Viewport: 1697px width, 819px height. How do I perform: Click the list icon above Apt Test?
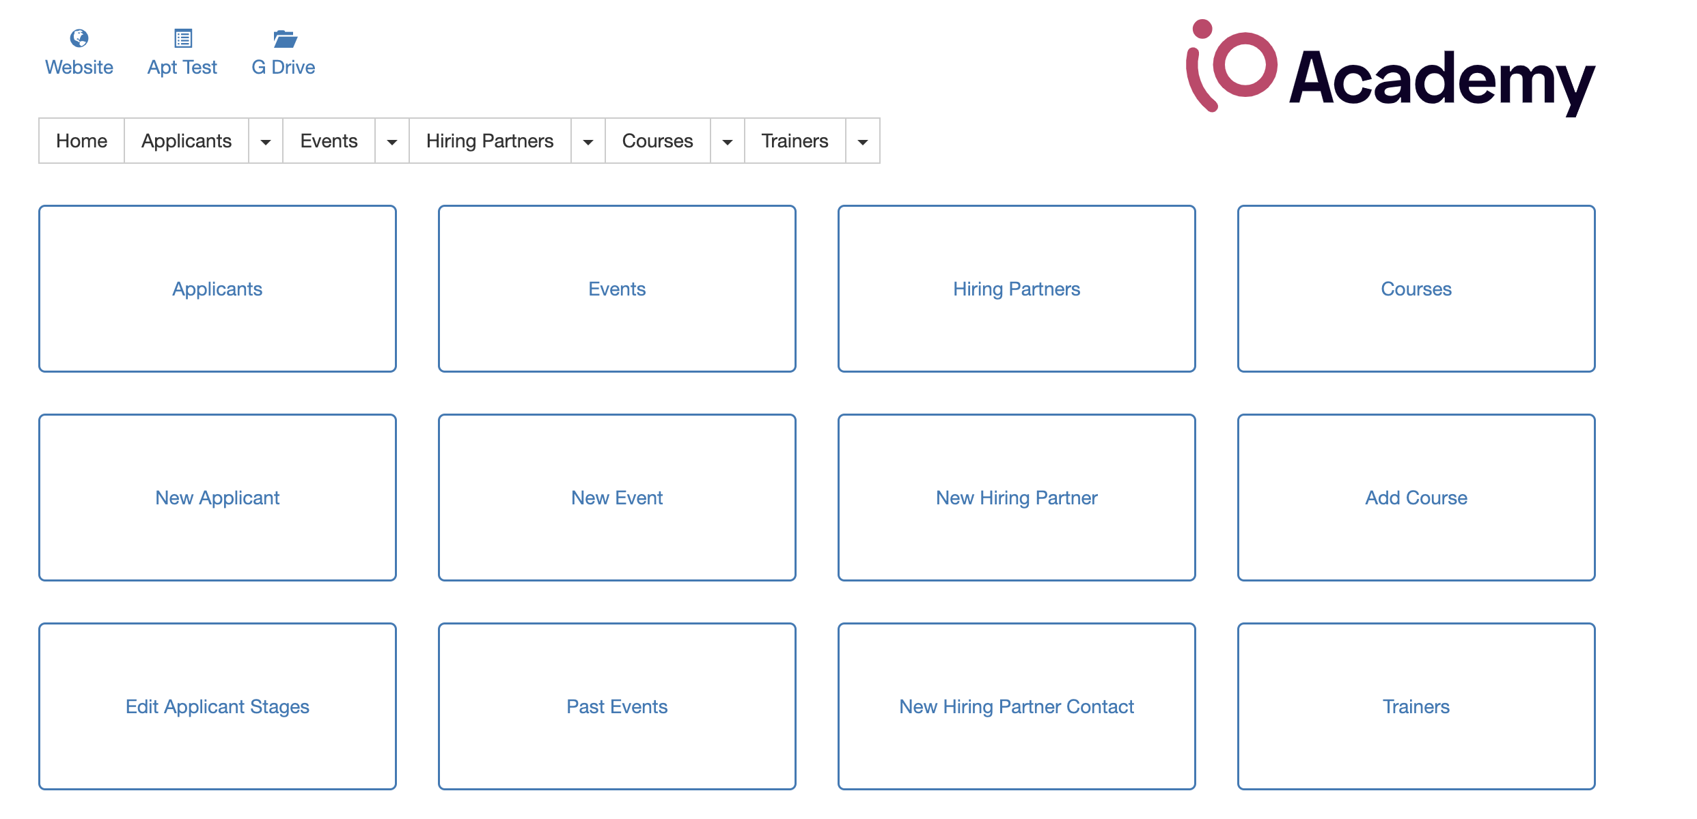pos(183,38)
